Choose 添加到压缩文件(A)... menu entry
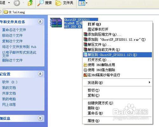Image resolution: width=159 pixels, height=127 pixels. (x=117, y=34)
